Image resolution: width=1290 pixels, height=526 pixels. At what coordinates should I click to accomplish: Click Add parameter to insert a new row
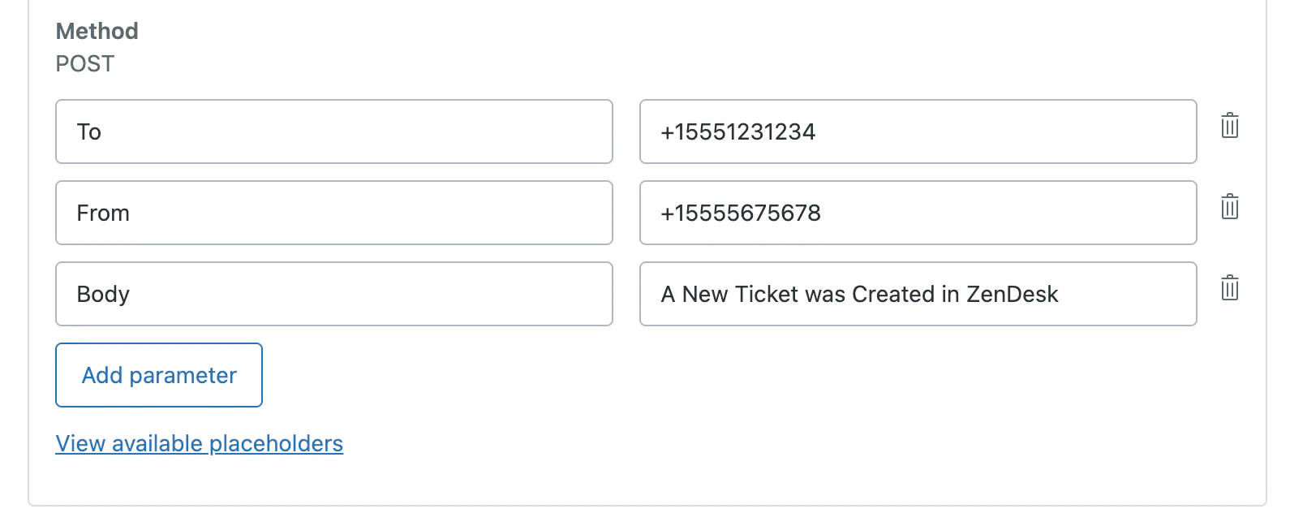(158, 375)
